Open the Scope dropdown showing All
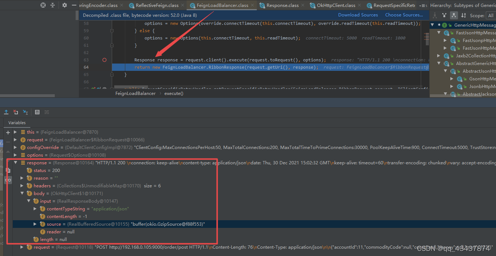 point(491,15)
